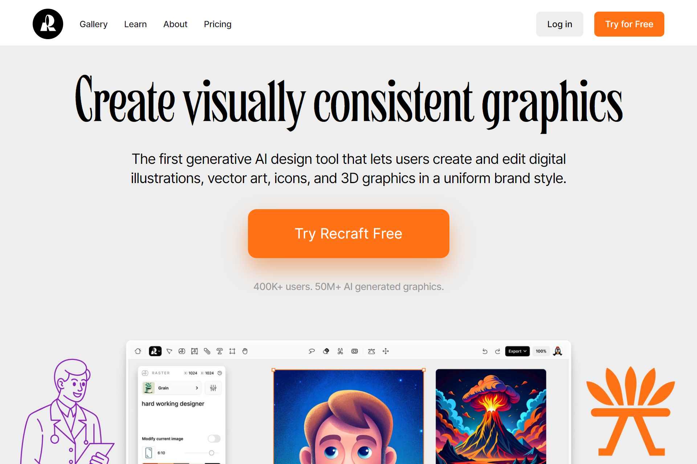Click the RASTER type icon in panel
Image resolution: width=697 pixels, height=464 pixels.
[145, 373]
